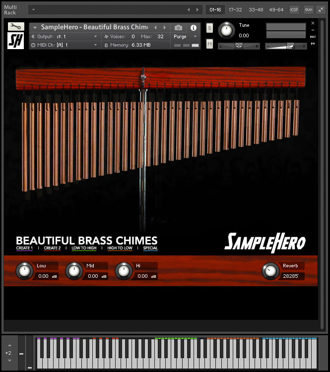Click the Tune knob
This screenshot has width=330, height=372.
coord(226,30)
